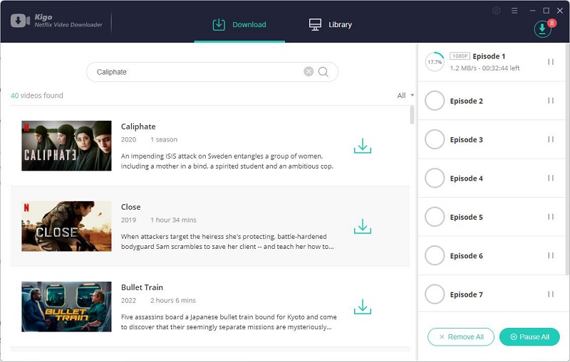Clear the Caliphate search text
570x362 pixels.
tap(309, 72)
